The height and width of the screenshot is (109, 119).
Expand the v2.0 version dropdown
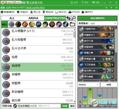pyautogui.click(x=103, y=24)
